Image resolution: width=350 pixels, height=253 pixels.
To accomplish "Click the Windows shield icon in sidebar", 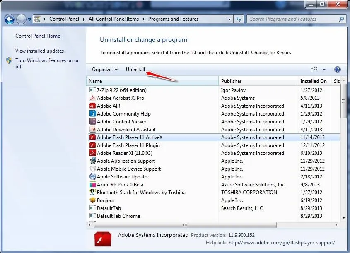I will coord(9,60).
